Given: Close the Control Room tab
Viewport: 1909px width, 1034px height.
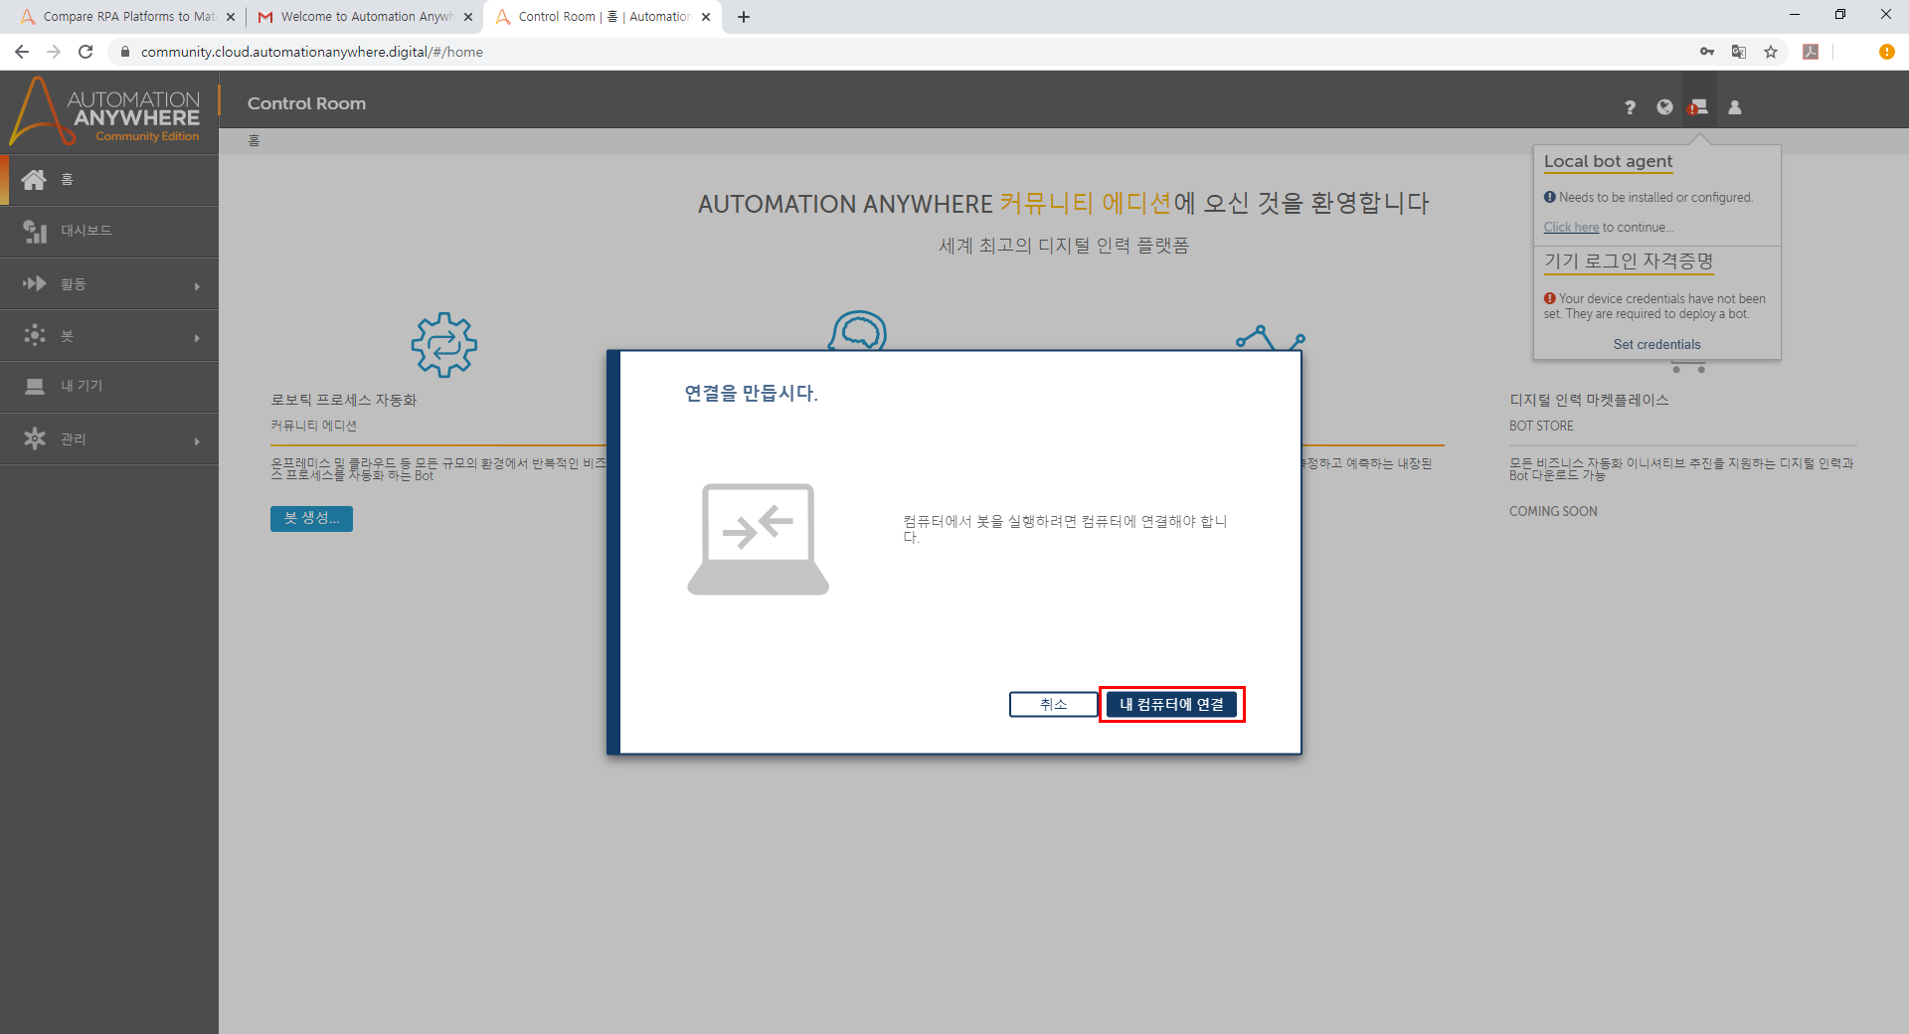Looking at the screenshot, I should click(706, 17).
